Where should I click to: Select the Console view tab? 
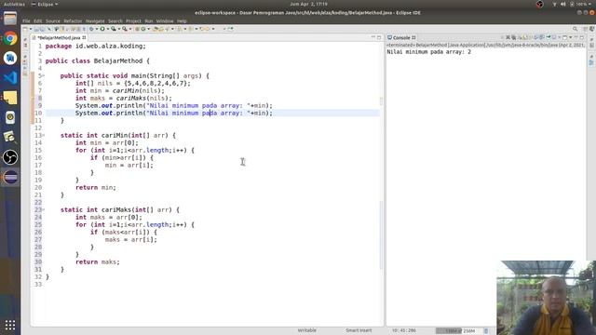click(x=401, y=37)
